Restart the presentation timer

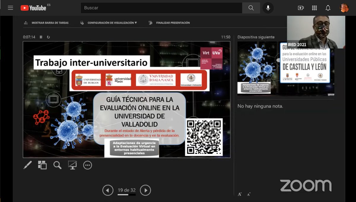(48, 37)
